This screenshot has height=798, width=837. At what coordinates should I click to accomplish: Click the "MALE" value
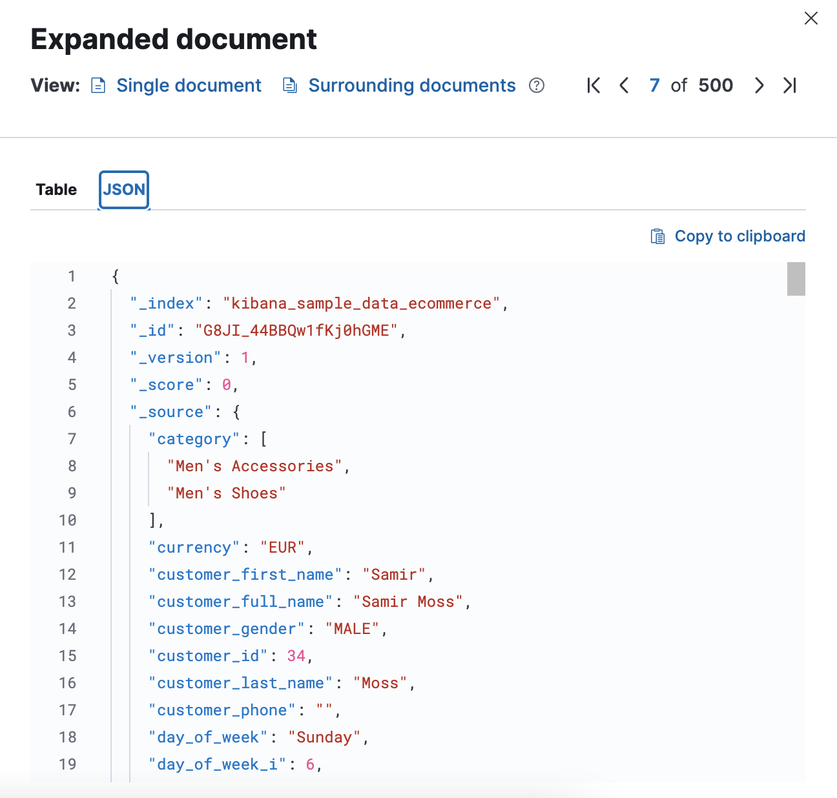point(353,629)
